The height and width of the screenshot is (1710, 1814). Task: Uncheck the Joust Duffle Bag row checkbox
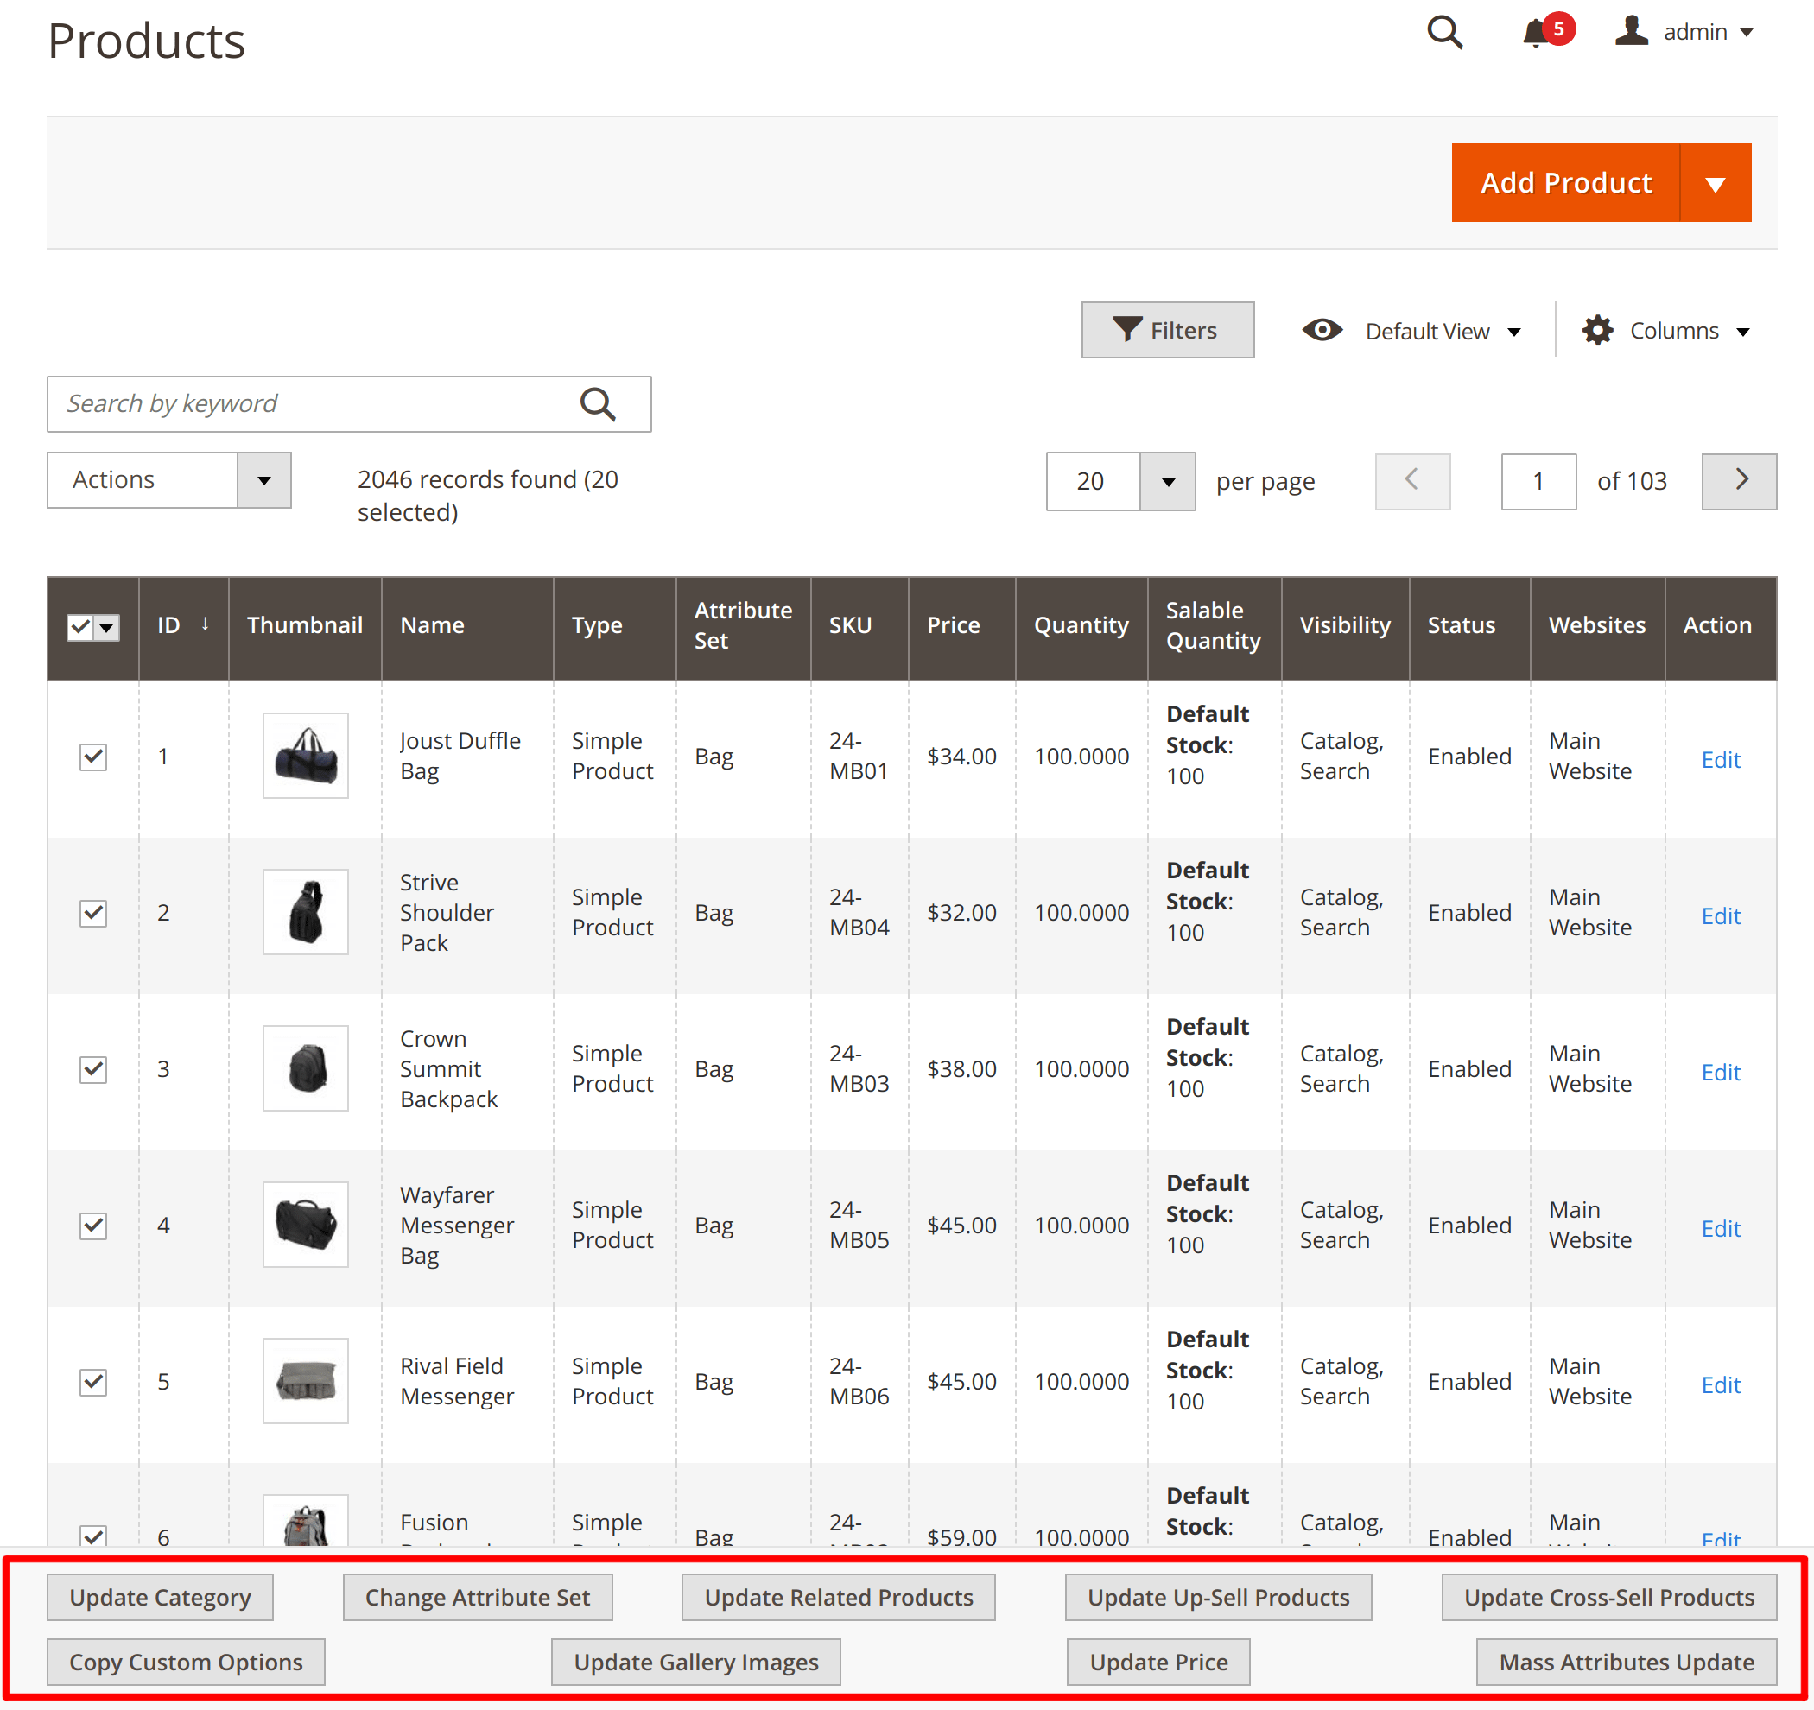coord(93,757)
